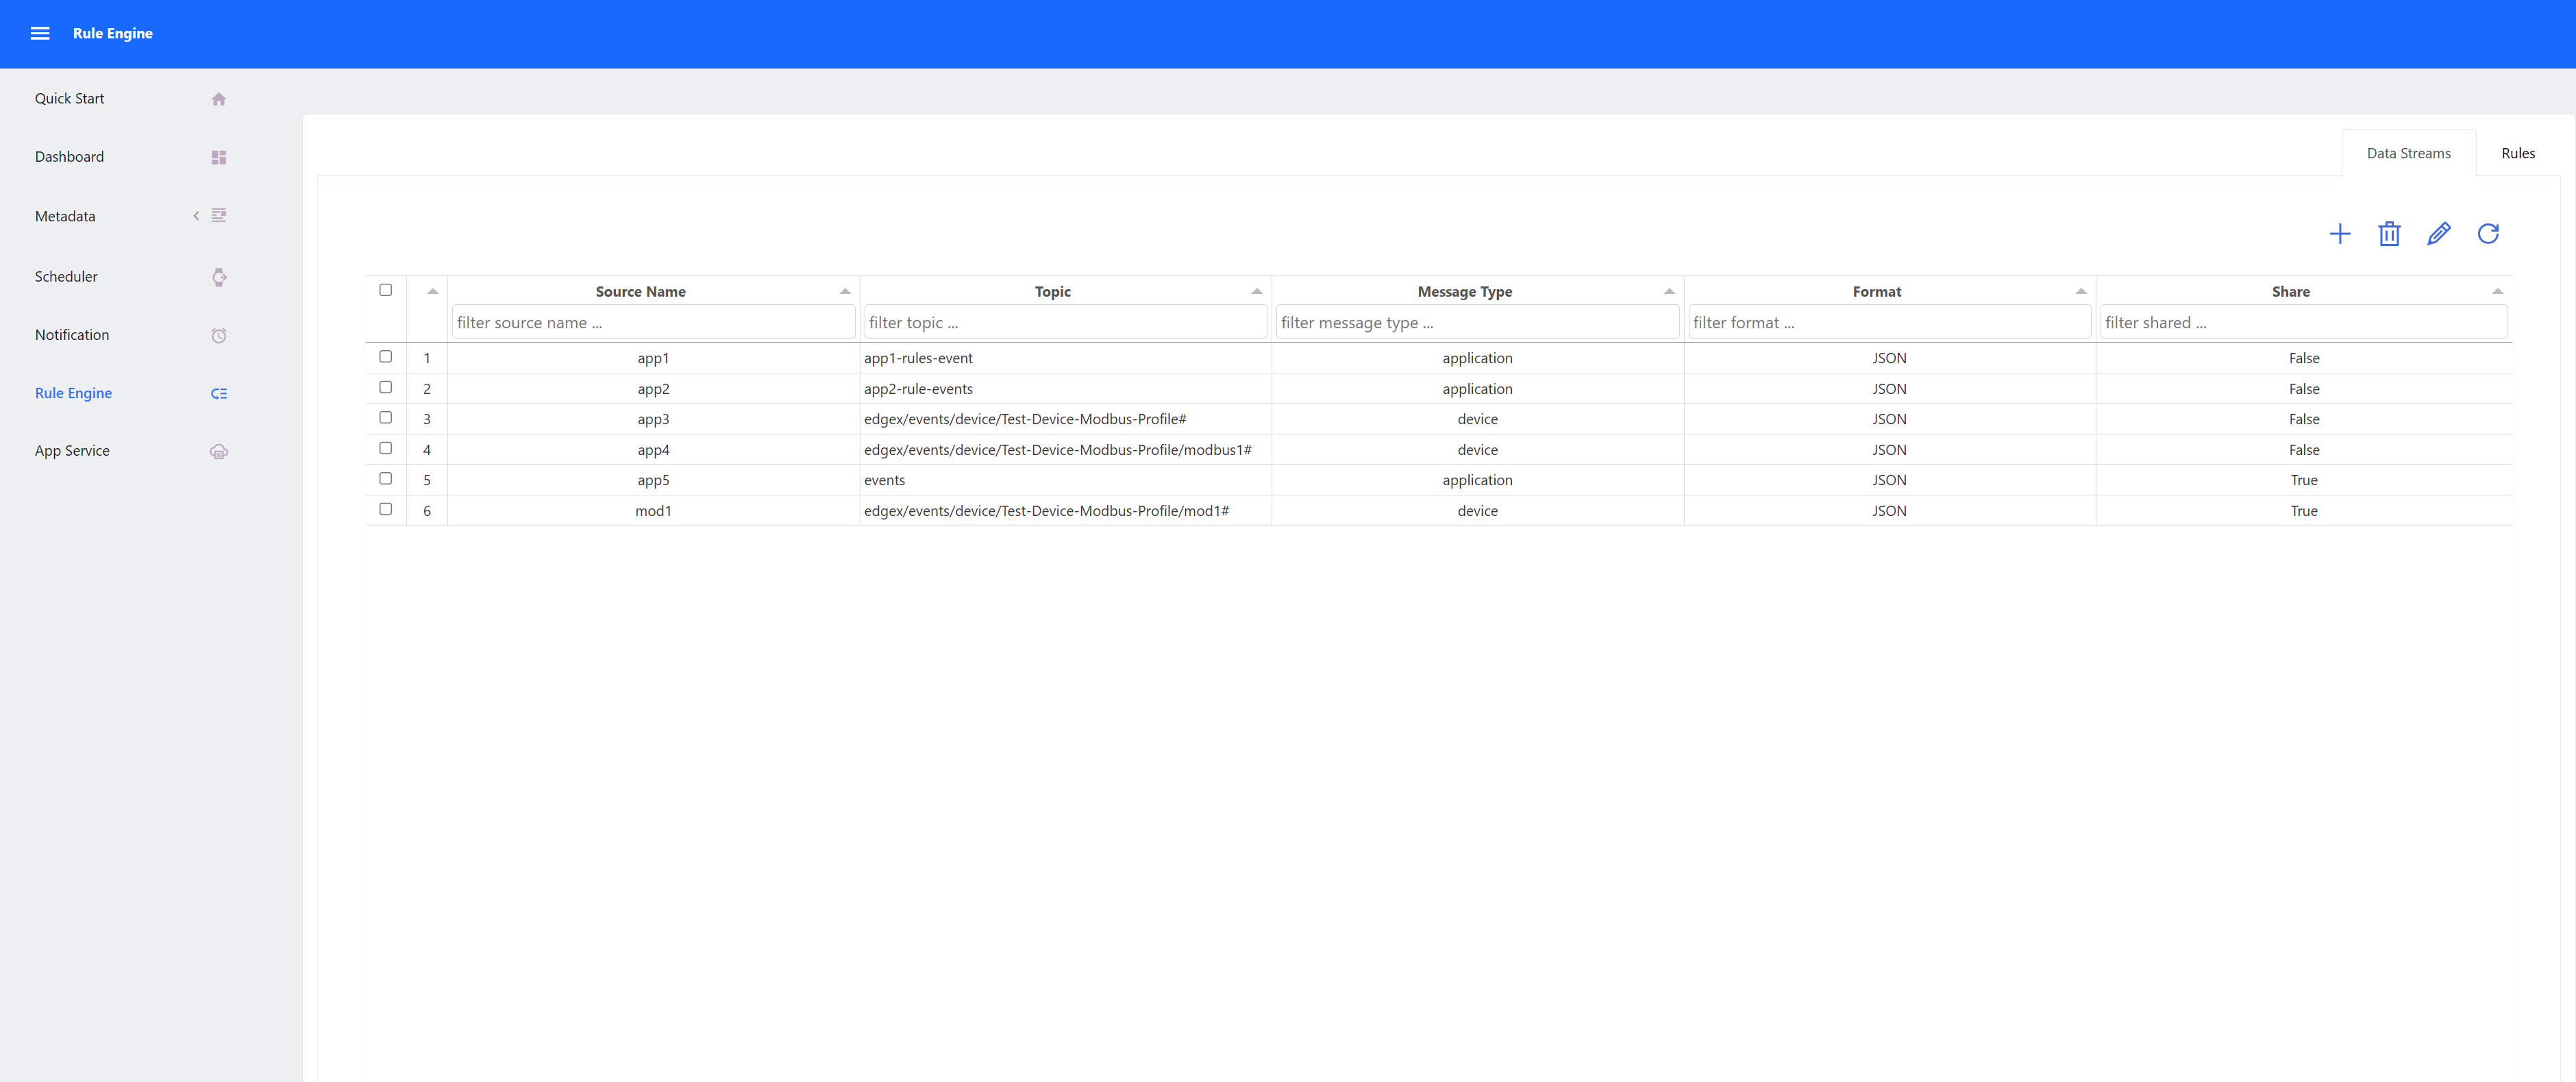Select the Data Streams tab
Screen dimensions: 2576x1082
2409,152
